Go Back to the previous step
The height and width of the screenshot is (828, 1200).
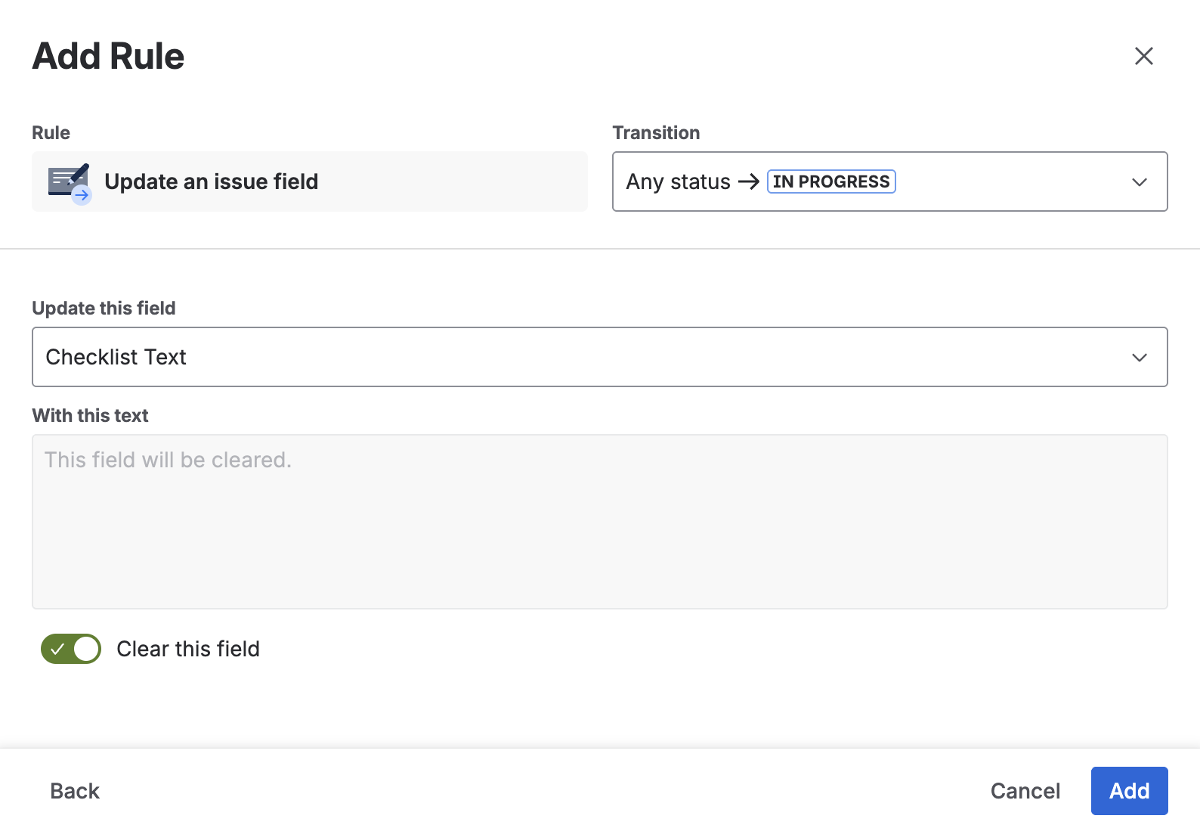tap(75, 791)
